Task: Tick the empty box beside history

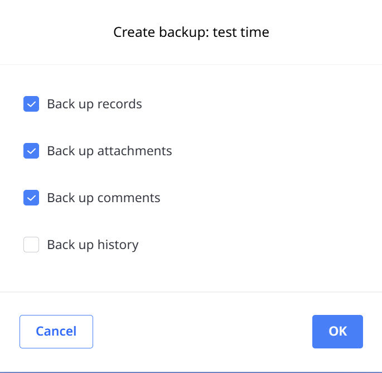Action: tap(31, 245)
